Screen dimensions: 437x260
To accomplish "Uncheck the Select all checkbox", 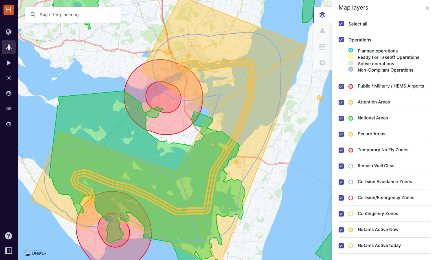I will (x=341, y=24).
